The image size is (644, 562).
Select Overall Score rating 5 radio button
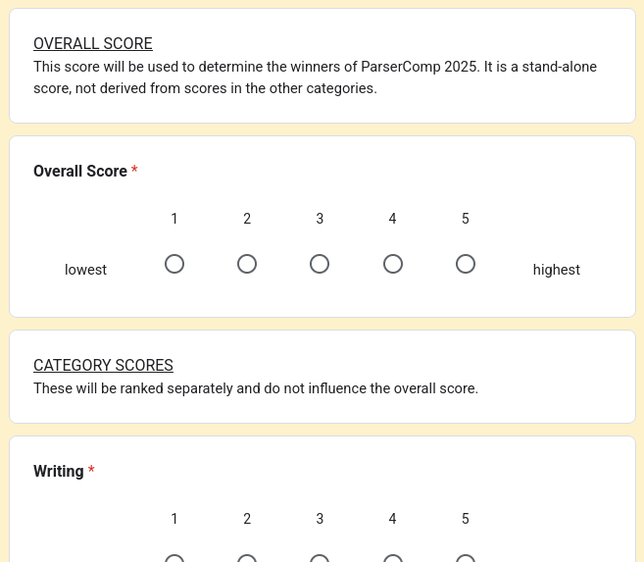click(x=466, y=264)
